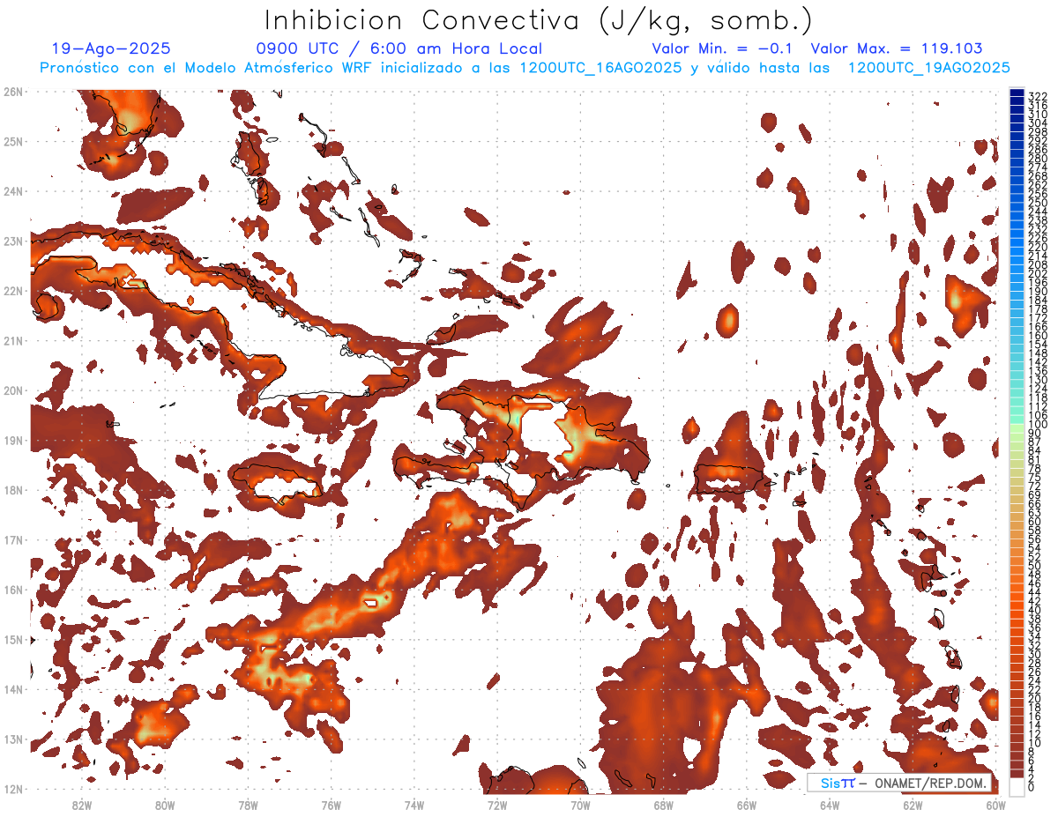Click the 74W longitude label

coord(414,806)
